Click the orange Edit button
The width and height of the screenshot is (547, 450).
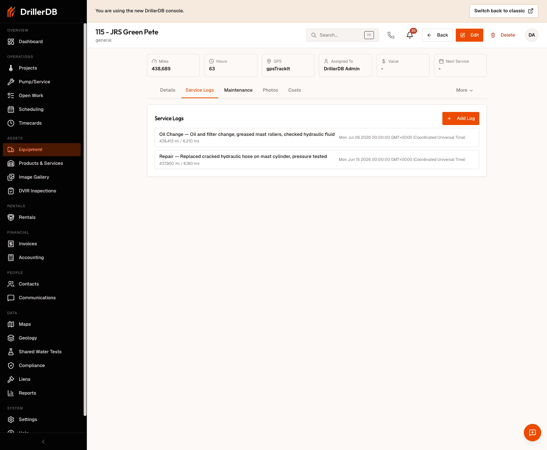tap(469, 35)
